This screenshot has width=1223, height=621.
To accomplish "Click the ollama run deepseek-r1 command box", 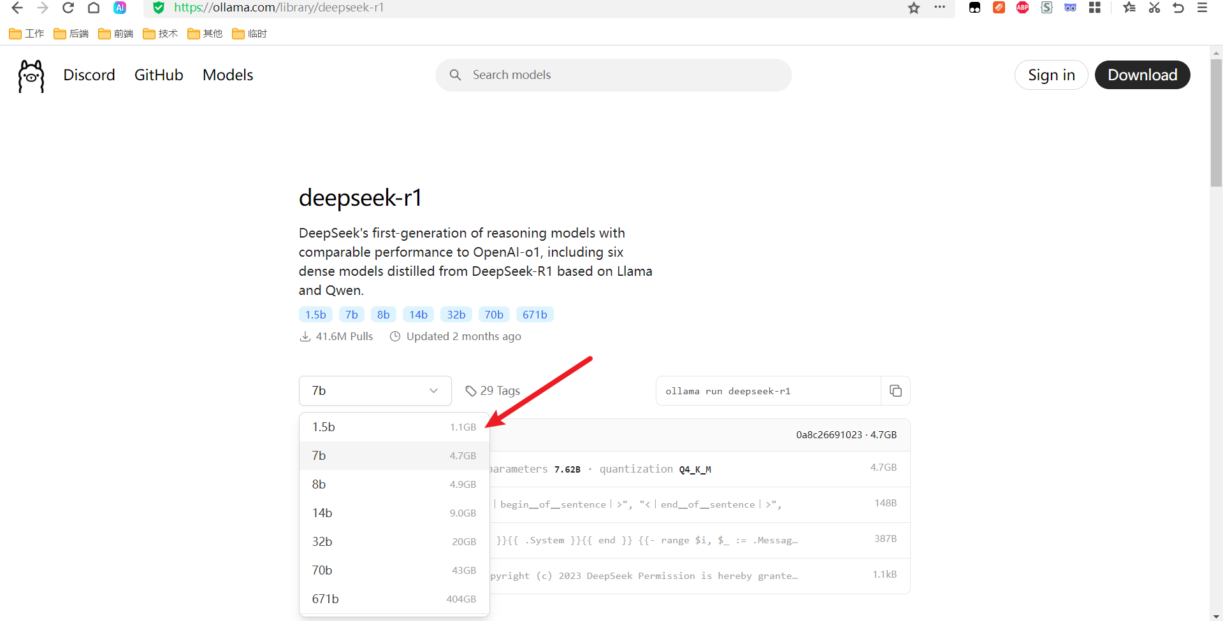I will coord(768,390).
